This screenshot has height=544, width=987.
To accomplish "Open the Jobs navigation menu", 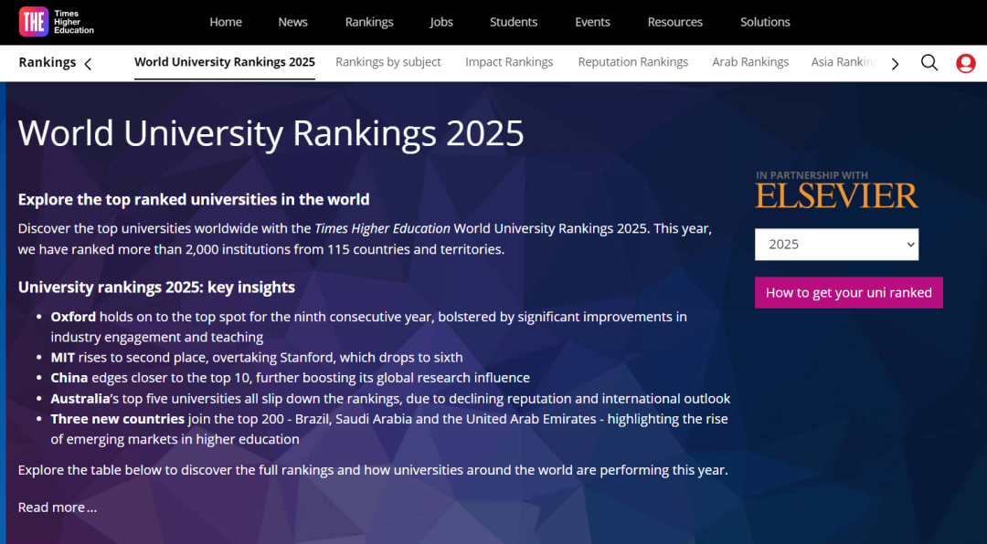I will (x=441, y=22).
